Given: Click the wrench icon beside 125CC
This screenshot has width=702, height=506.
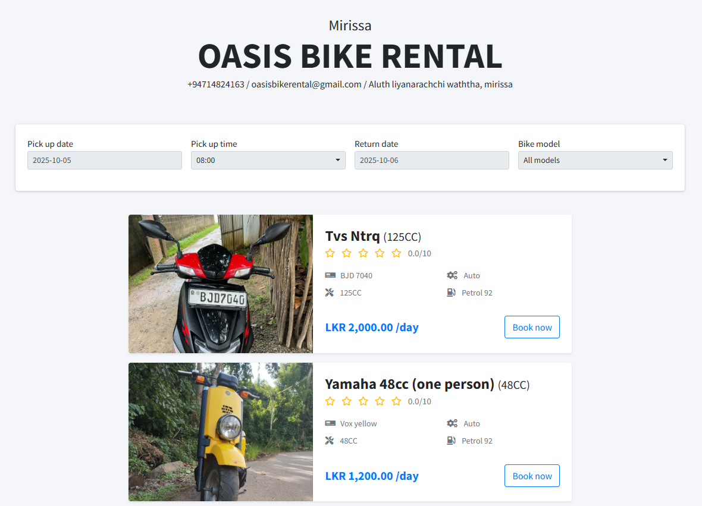Looking at the screenshot, I should 330,293.
